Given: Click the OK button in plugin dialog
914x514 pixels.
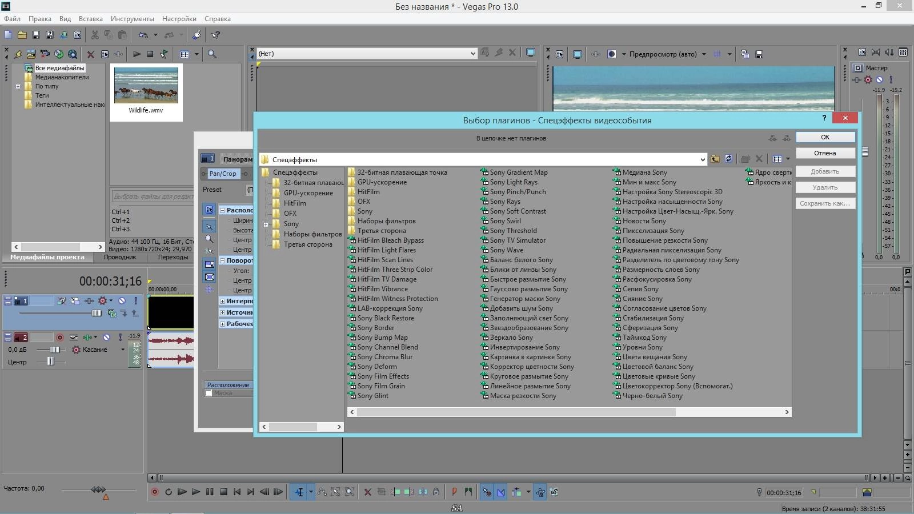Looking at the screenshot, I should point(825,137).
